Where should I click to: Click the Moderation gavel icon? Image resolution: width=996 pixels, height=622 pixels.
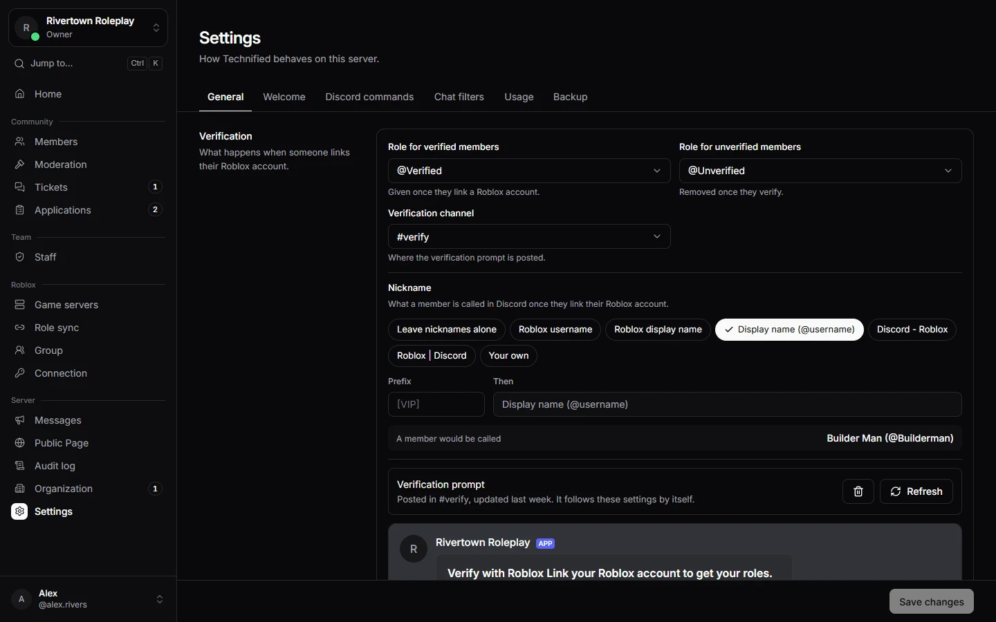point(20,164)
